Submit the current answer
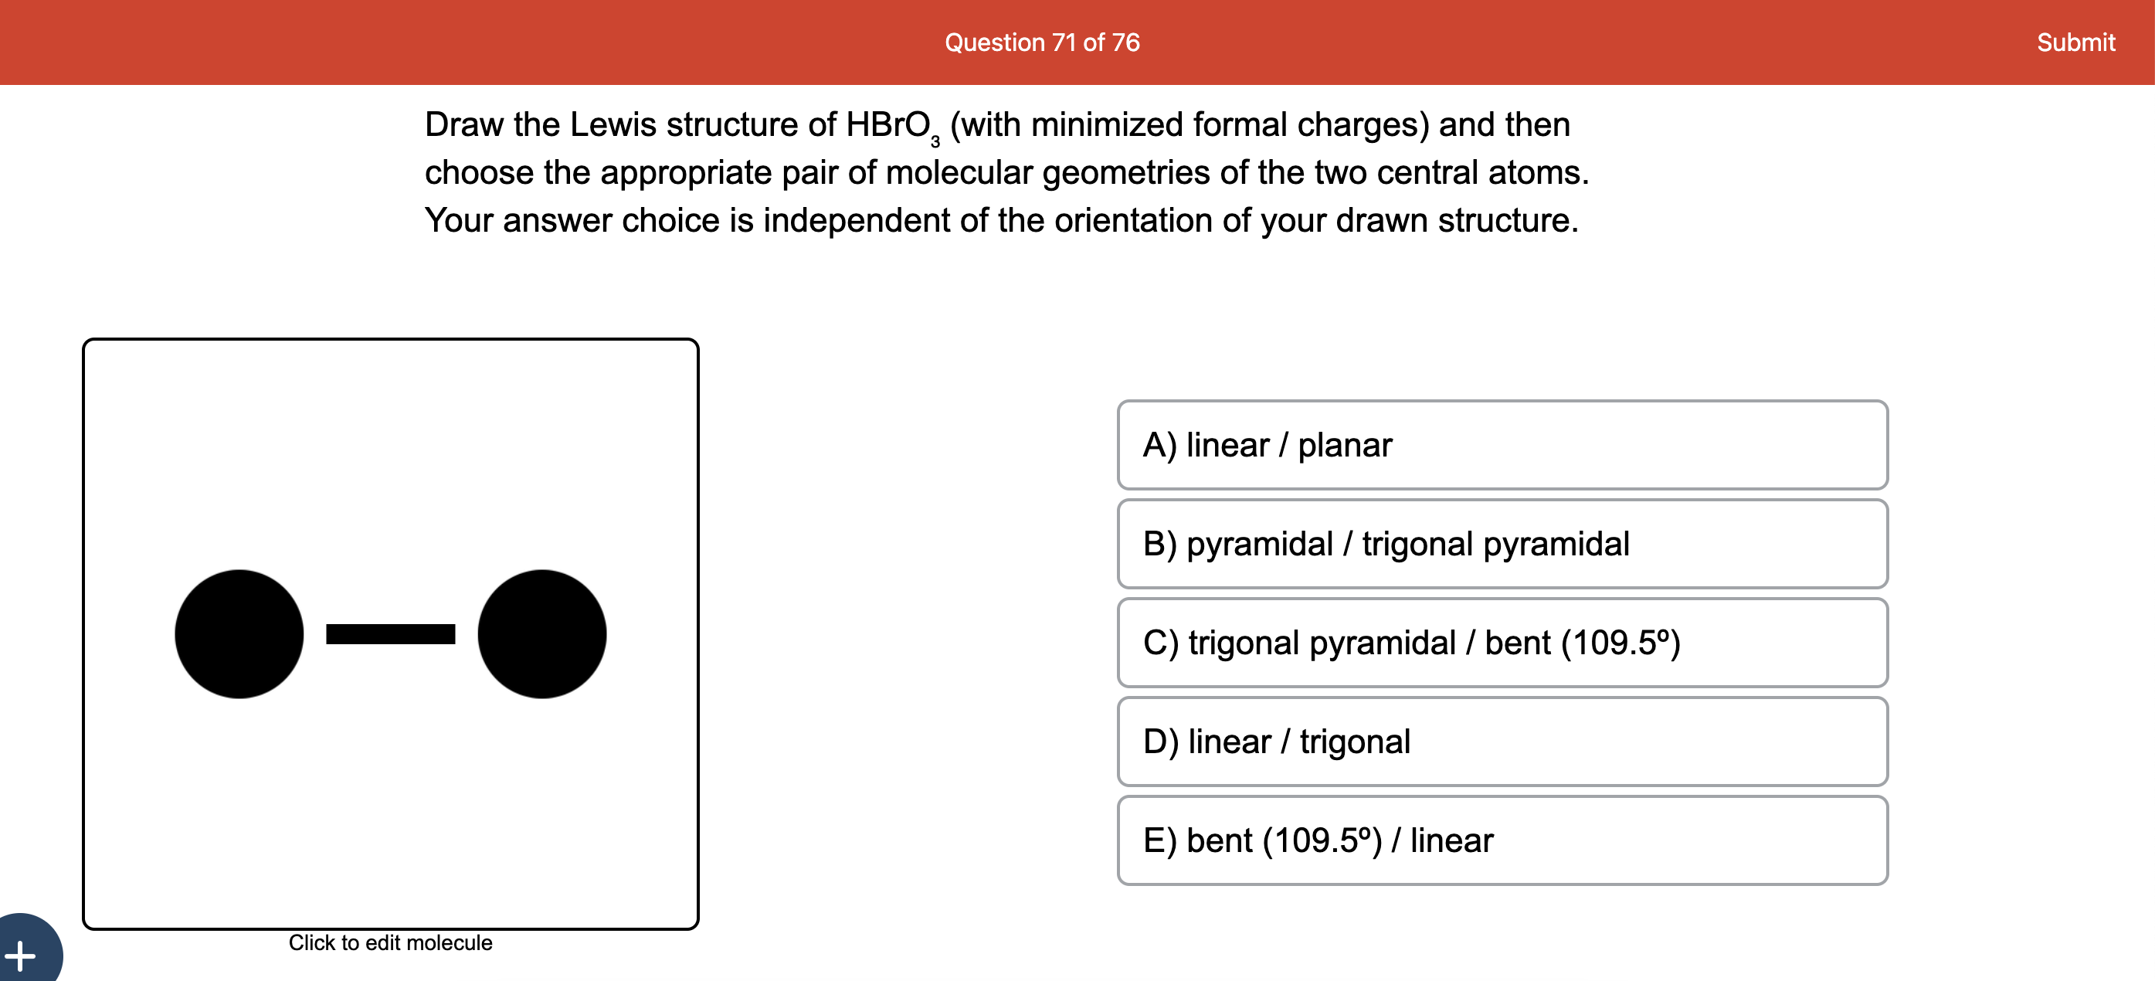 pos(2075,42)
